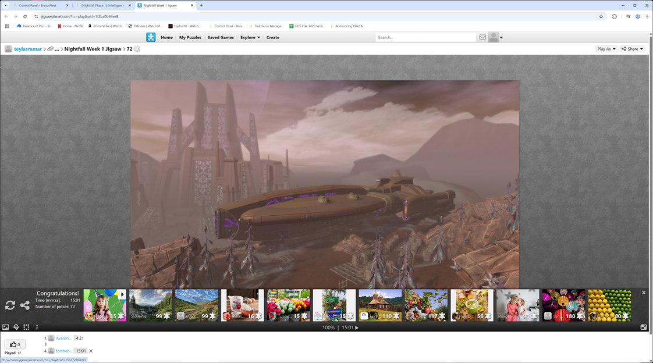653x363 pixels.
Task: Bookmark this page with the star icon
Action: pos(601,17)
